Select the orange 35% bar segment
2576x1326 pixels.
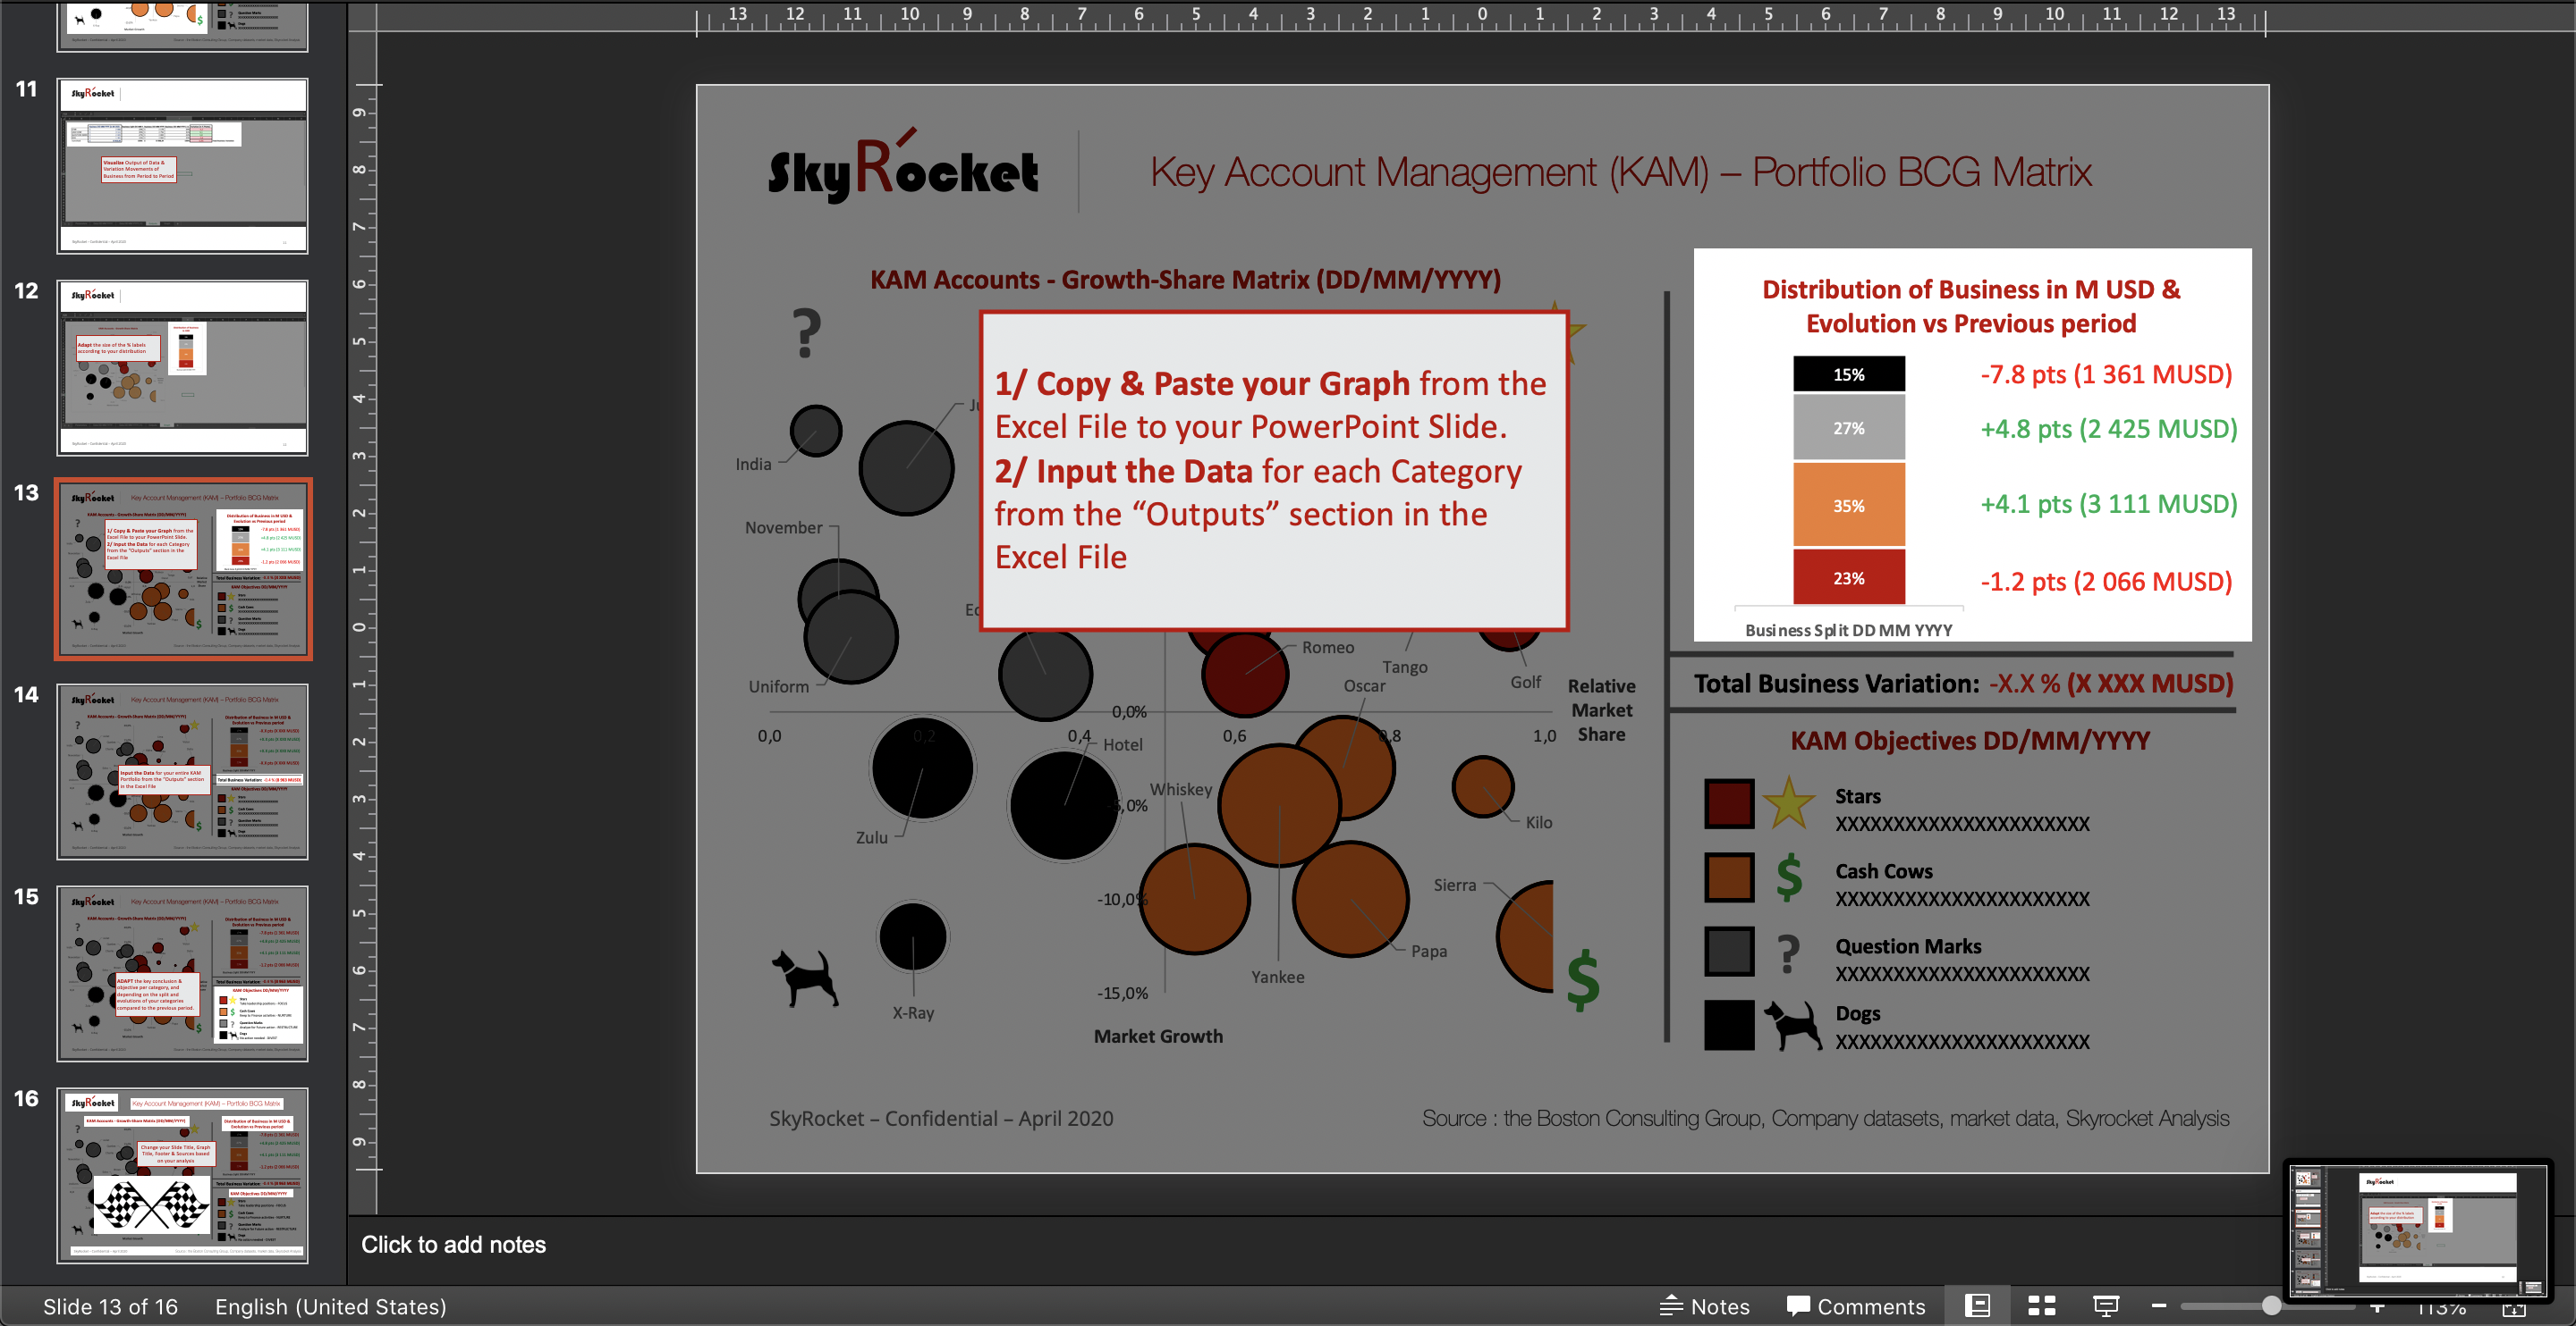(1848, 505)
